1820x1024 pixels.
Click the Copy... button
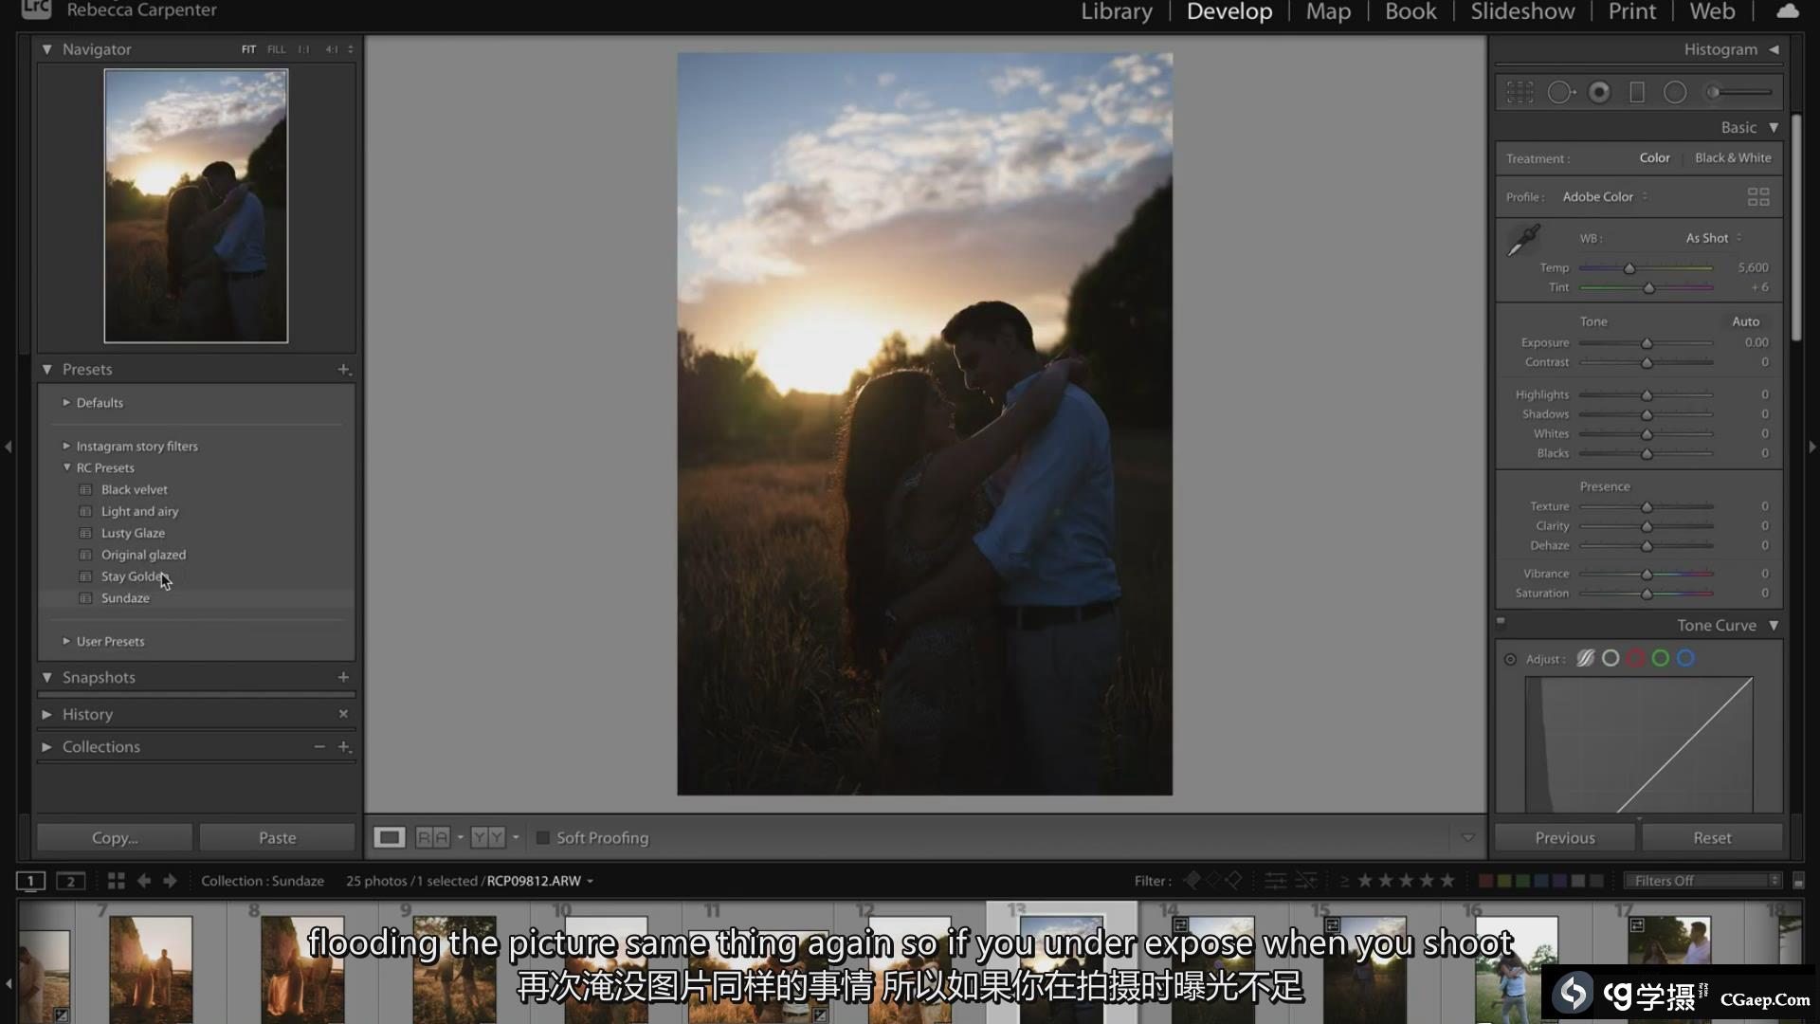point(115,838)
